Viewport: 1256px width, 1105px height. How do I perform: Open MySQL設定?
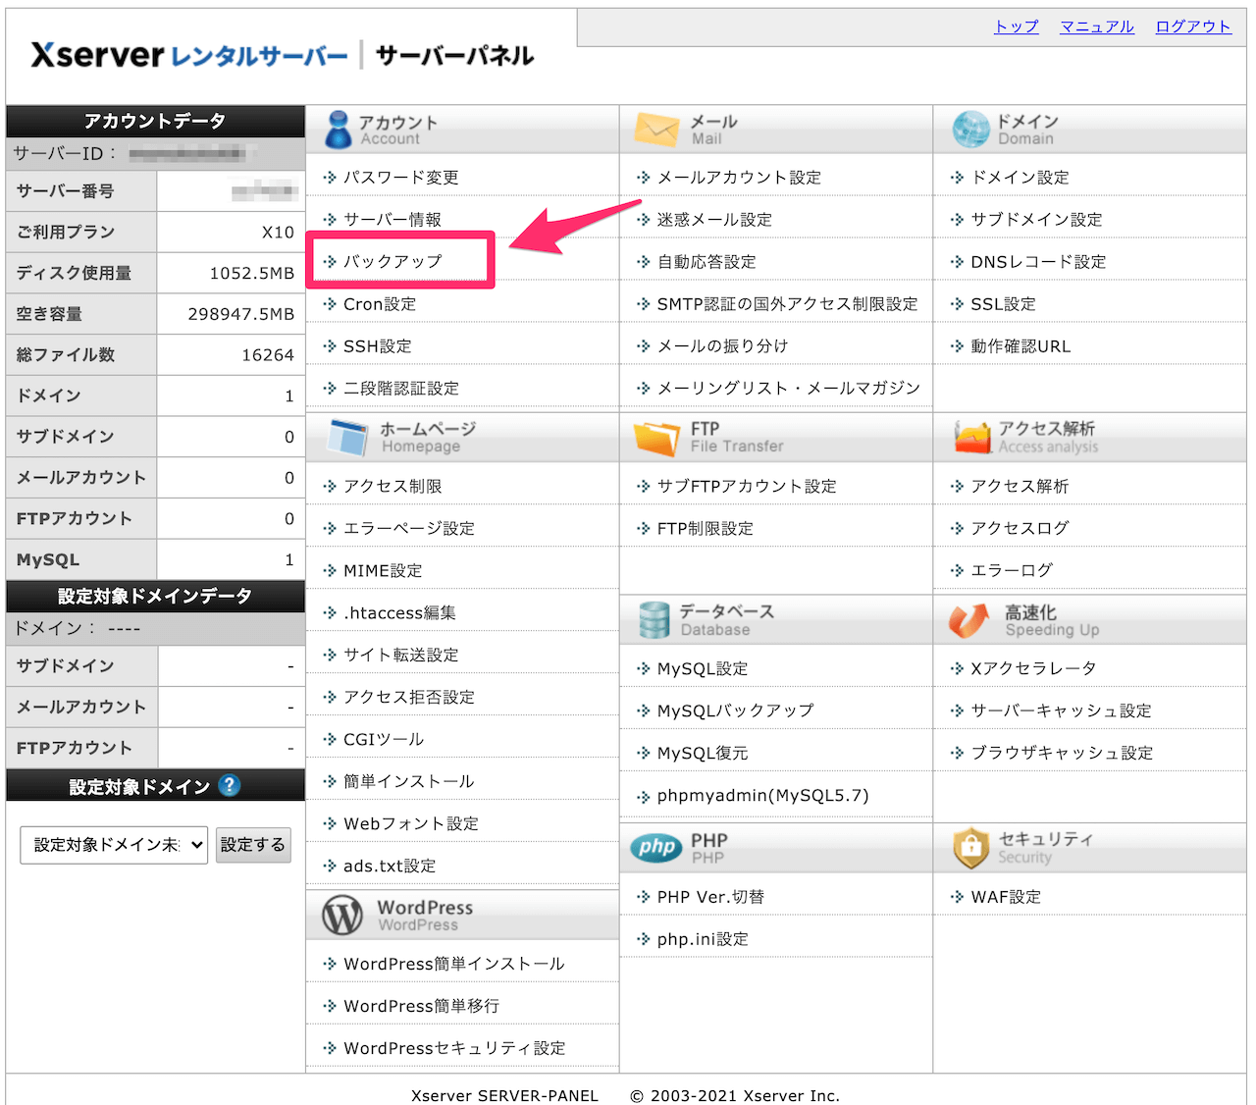pos(703,669)
